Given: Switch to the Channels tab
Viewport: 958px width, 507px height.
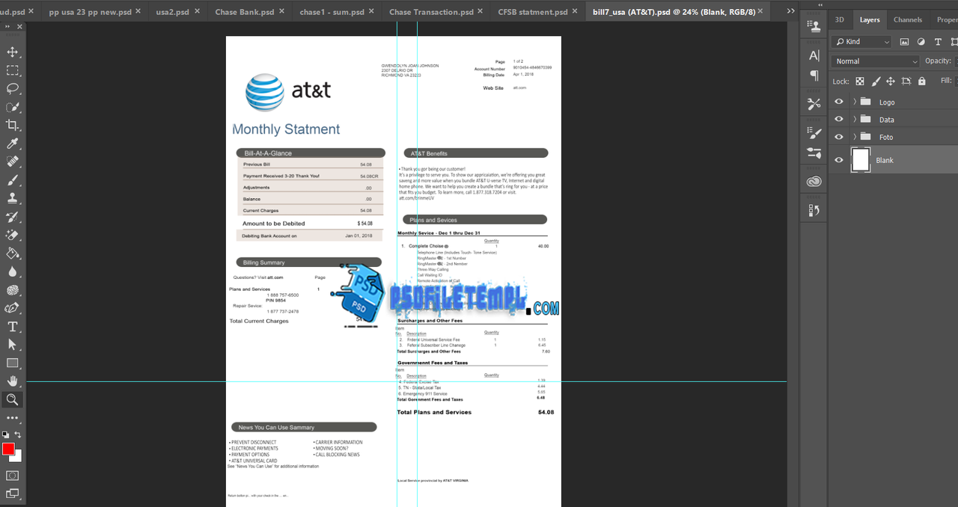Looking at the screenshot, I should pos(907,19).
